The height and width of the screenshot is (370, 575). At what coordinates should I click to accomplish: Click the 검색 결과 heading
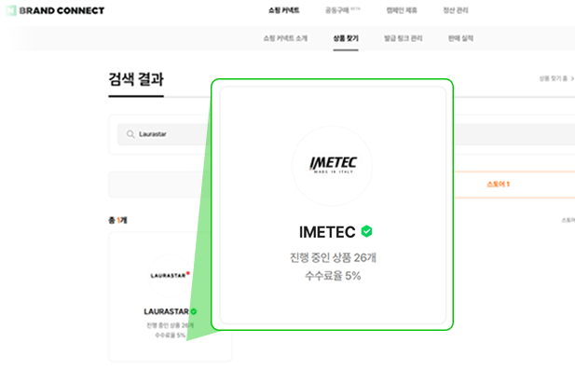pos(136,79)
